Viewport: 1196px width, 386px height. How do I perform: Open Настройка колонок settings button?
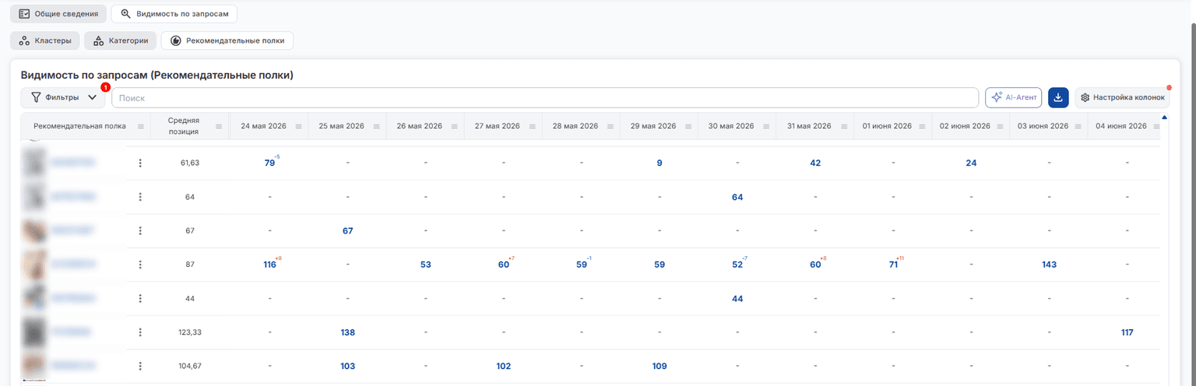[x=1122, y=97]
